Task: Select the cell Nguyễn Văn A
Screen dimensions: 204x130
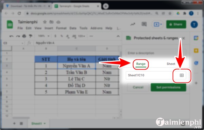Action: click(x=76, y=66)
